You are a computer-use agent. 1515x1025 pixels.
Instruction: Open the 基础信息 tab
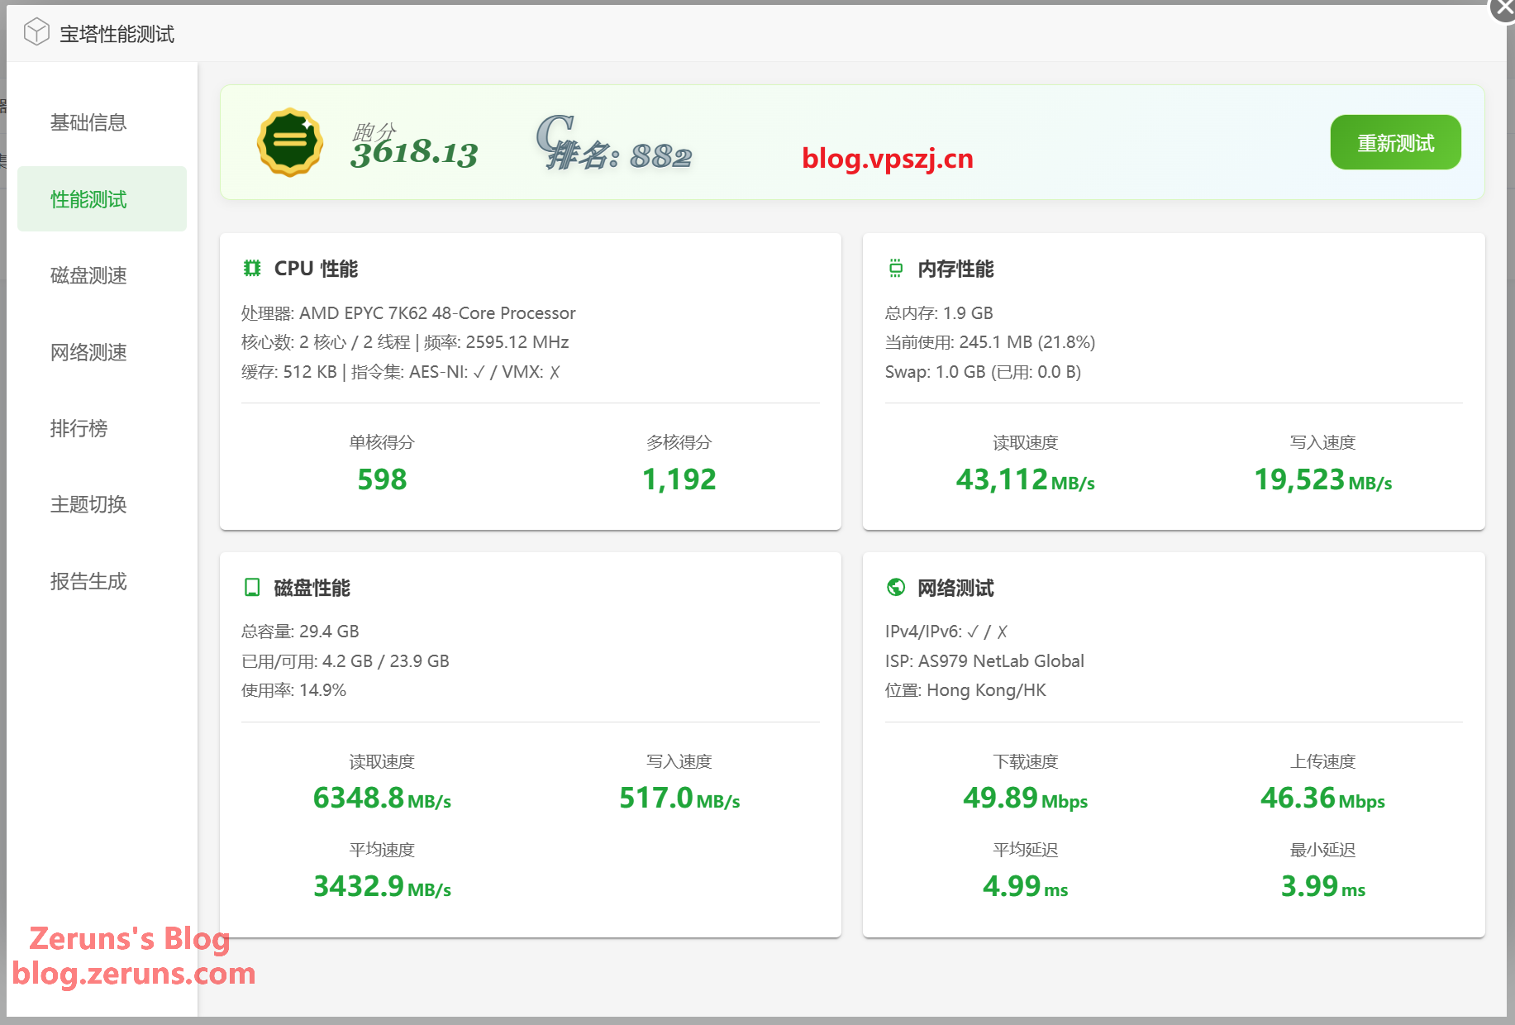(88, 122)
